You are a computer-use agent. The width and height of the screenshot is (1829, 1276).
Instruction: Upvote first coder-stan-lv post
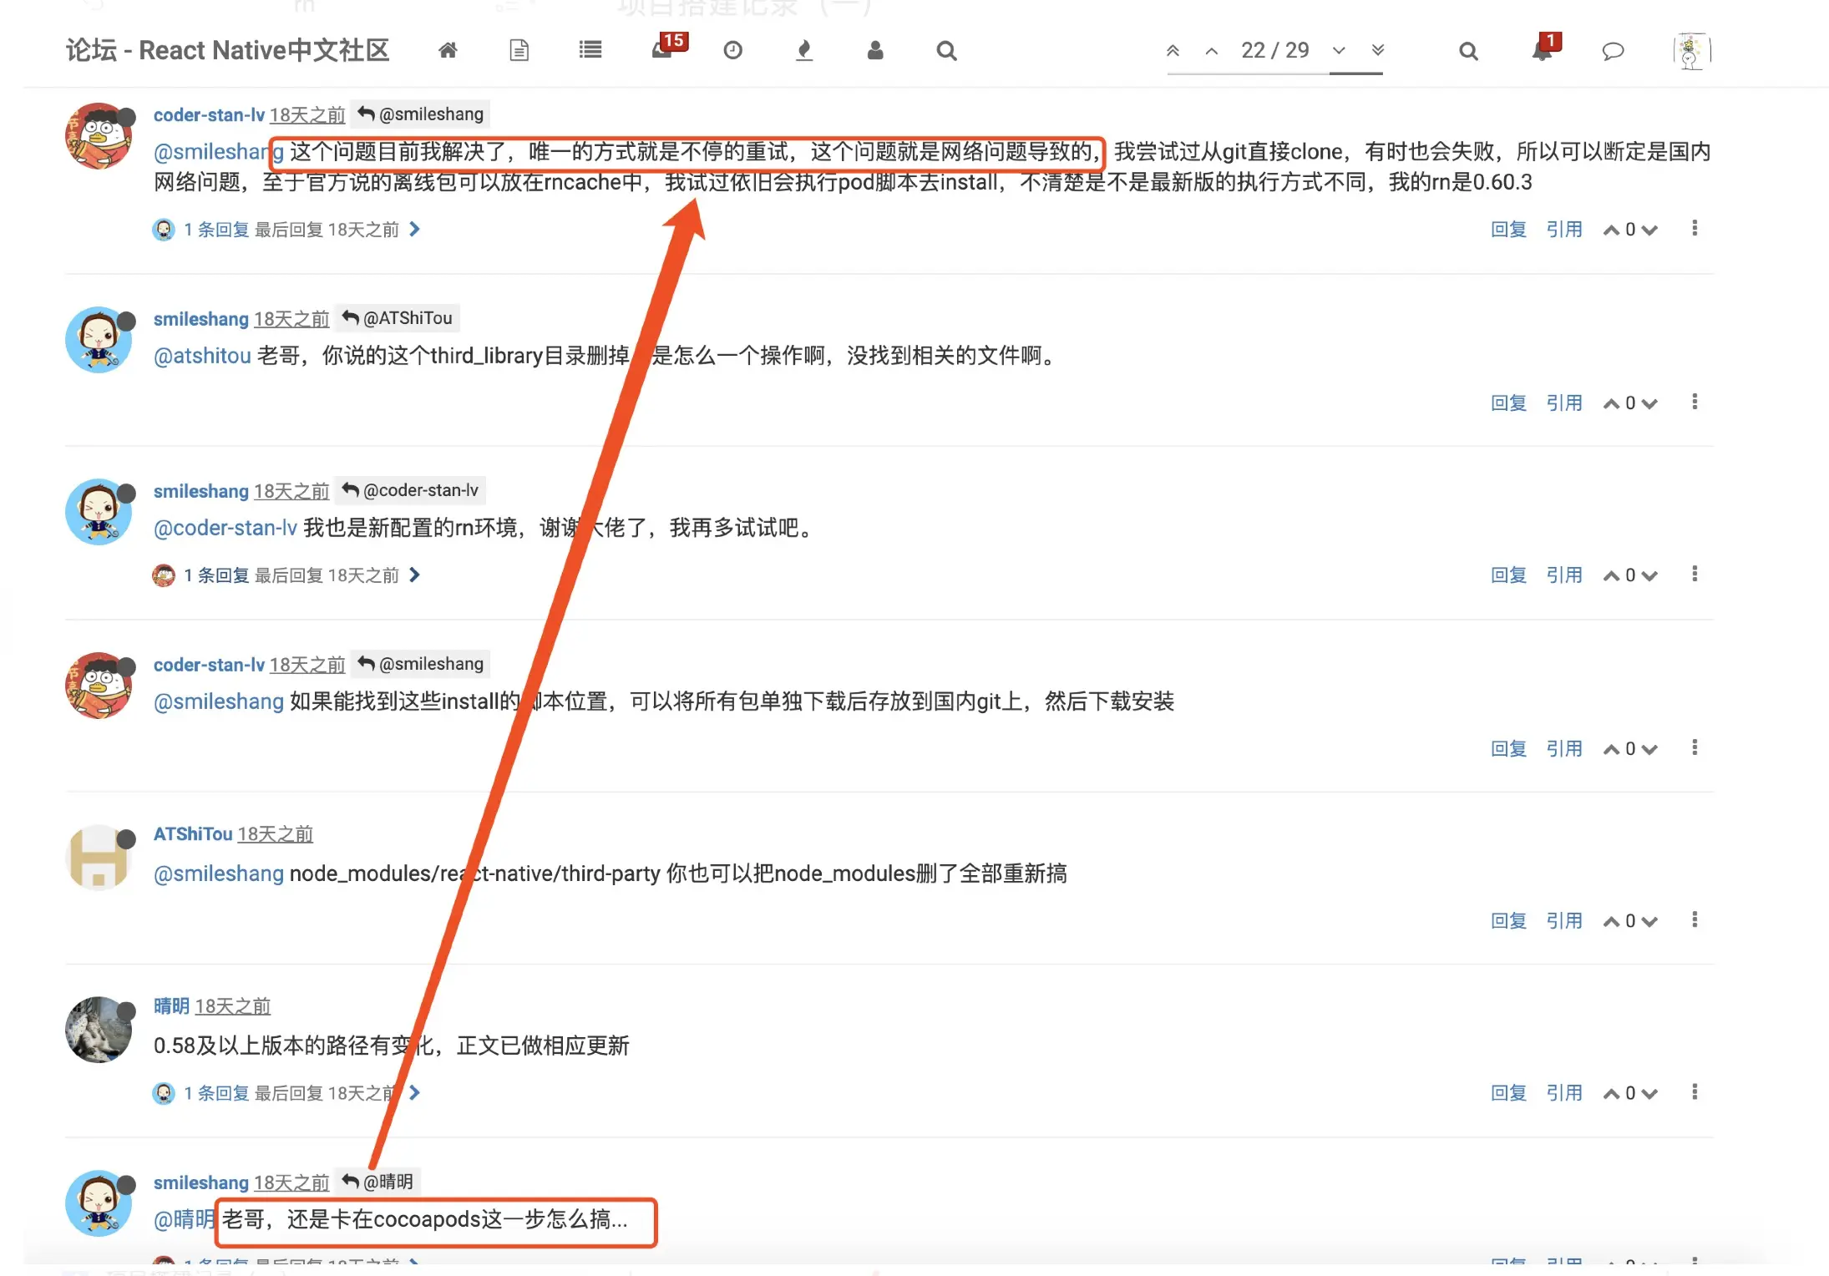pos(1611,230)
